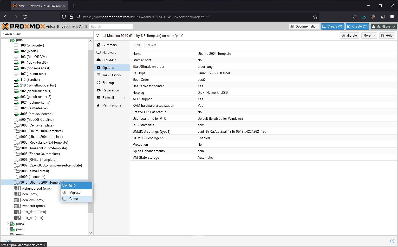The height and width of the screenshot is (247, 398).
Task: Switch to the Cloud-Init tab
Action: (x=112, y=60)
